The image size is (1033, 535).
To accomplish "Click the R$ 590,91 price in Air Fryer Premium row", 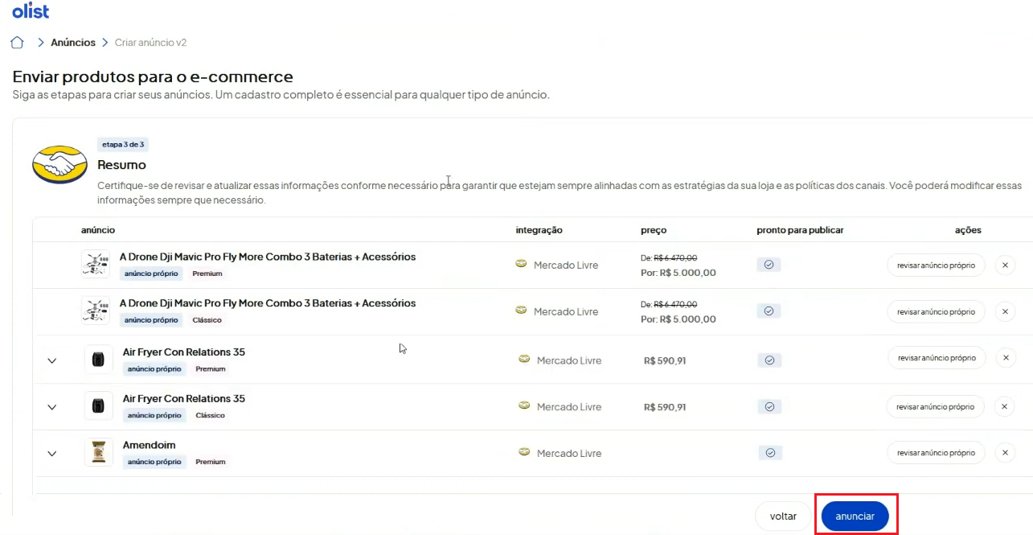I will [665, 360].
